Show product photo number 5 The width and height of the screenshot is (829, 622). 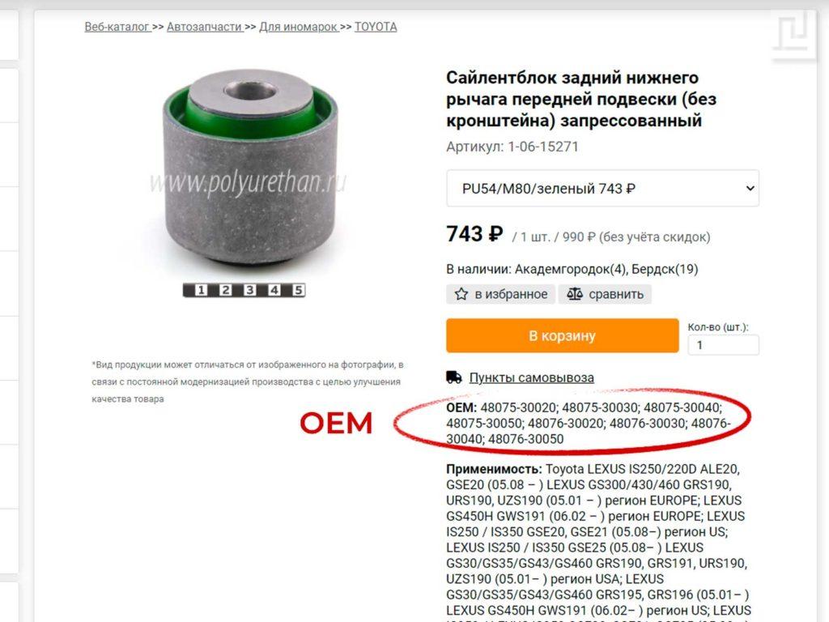298,290
